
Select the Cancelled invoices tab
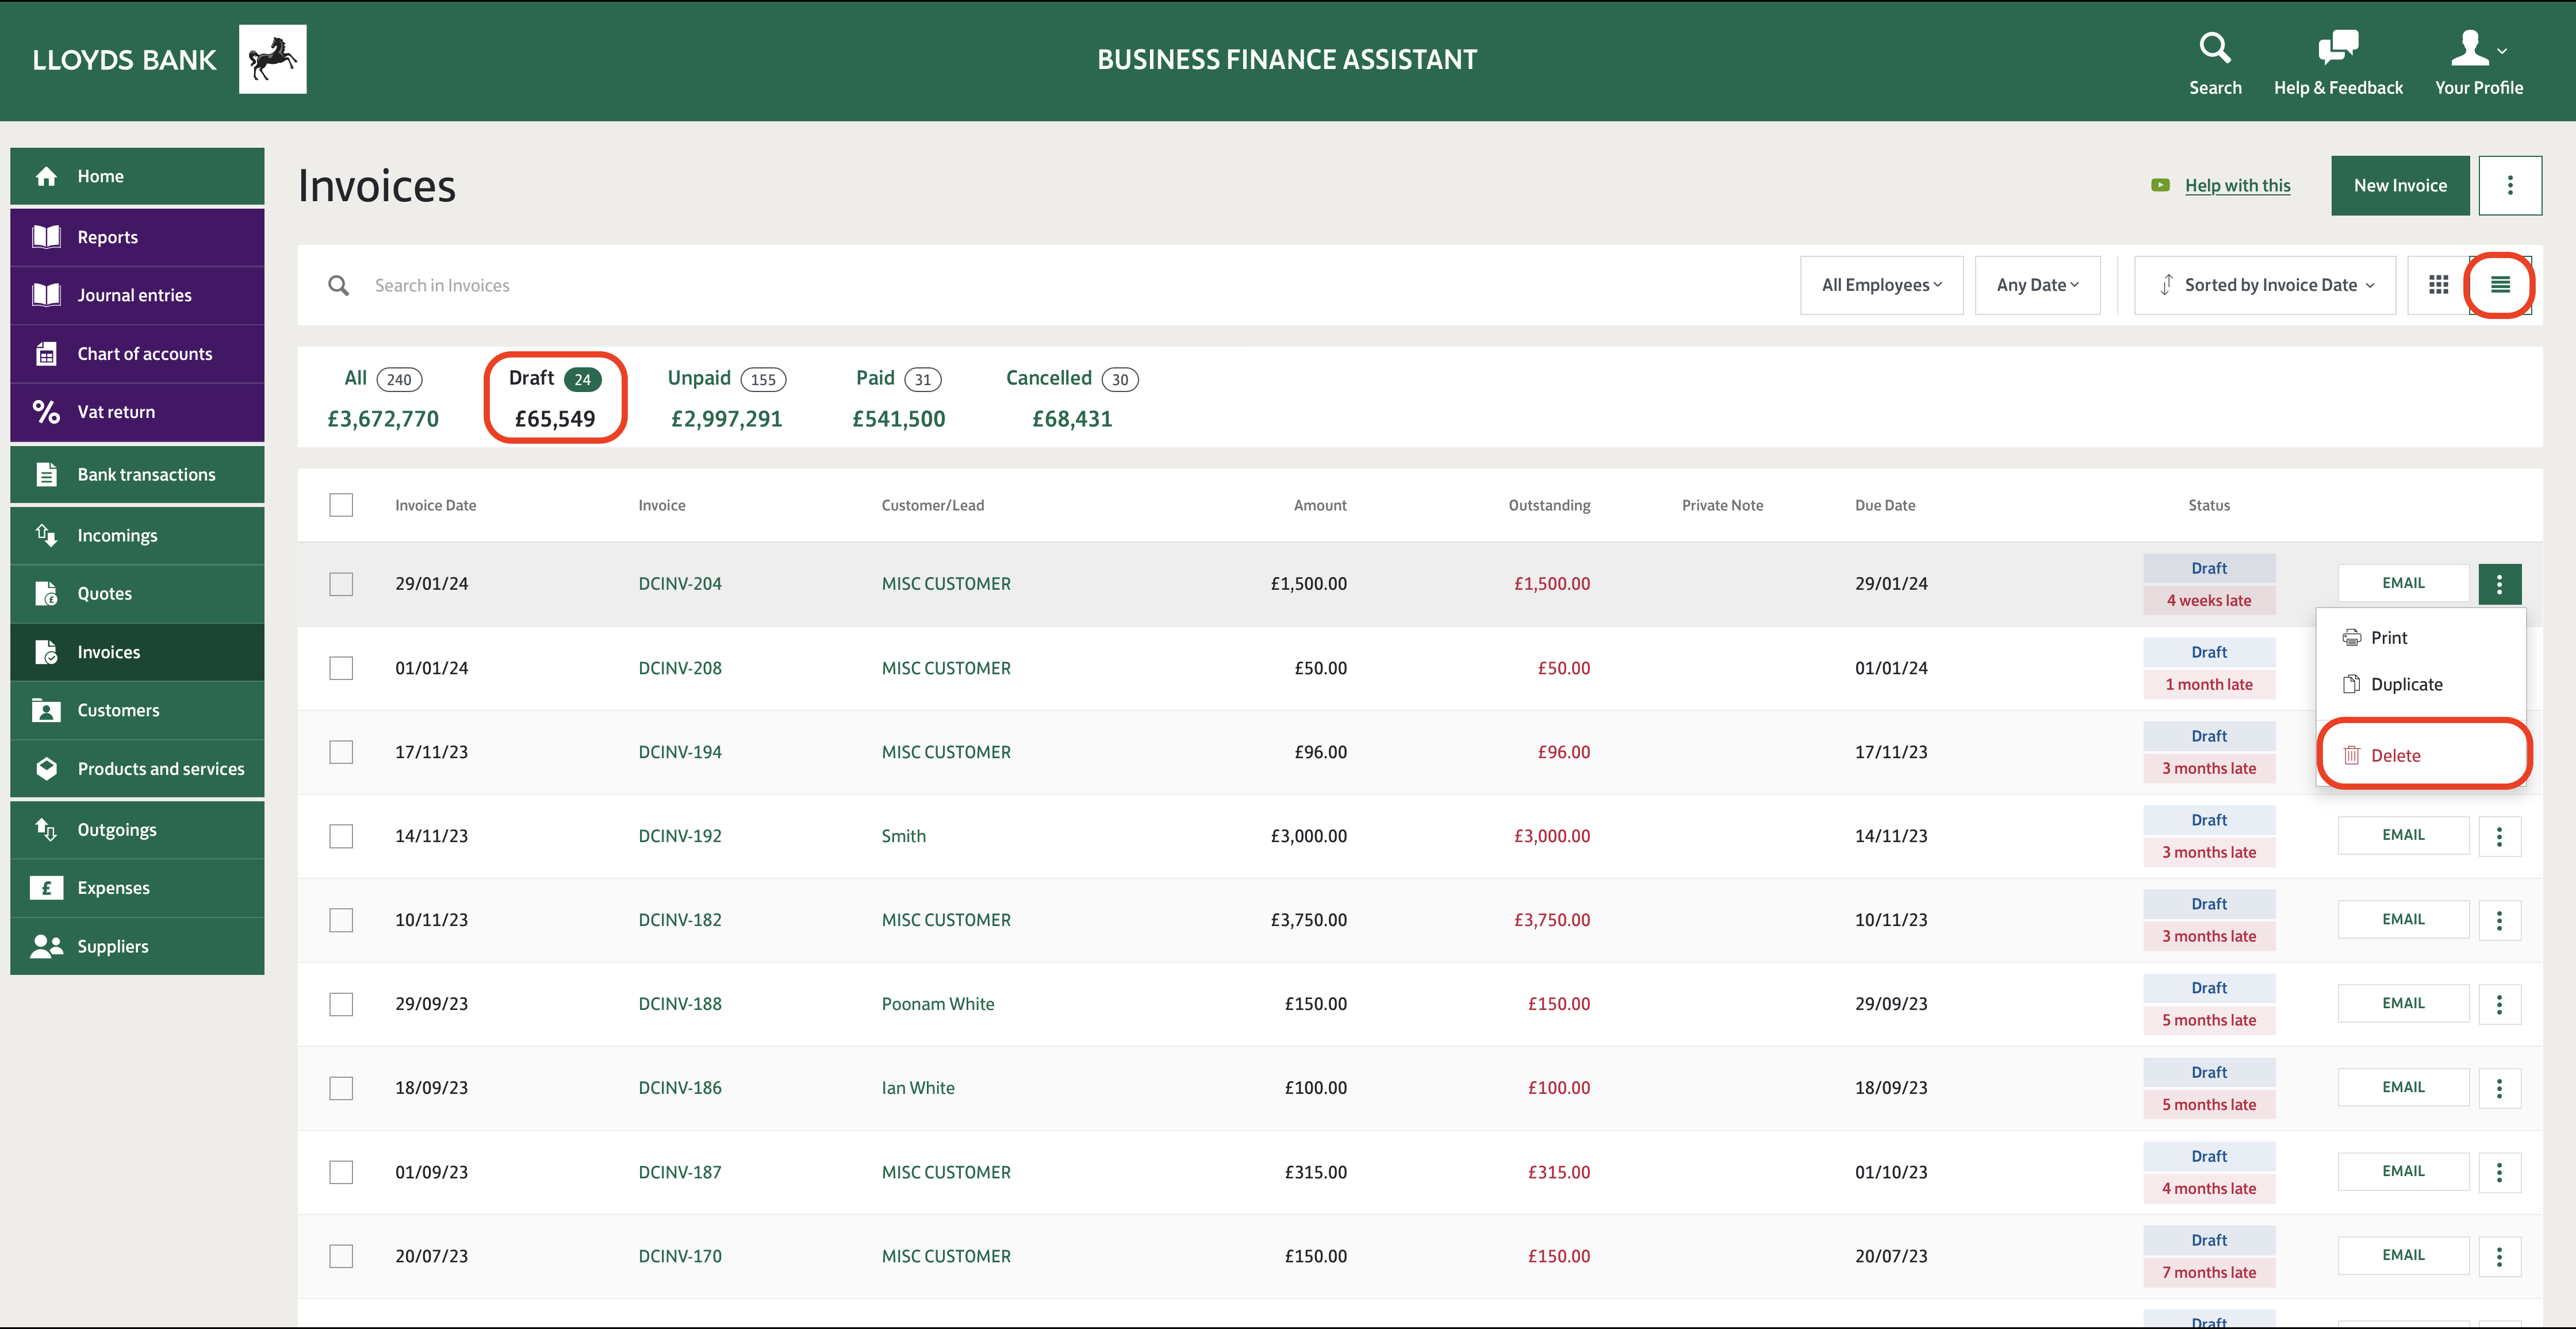point(1072,398)
